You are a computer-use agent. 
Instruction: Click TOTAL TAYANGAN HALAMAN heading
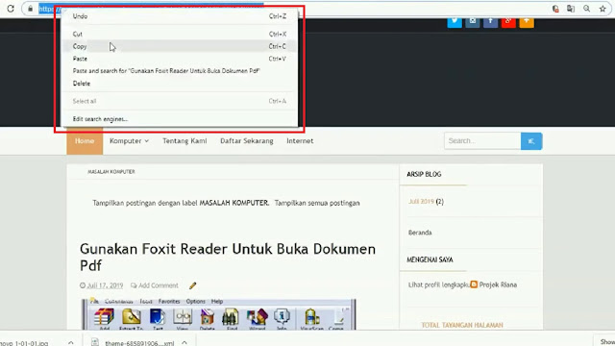tap(462, 325)
